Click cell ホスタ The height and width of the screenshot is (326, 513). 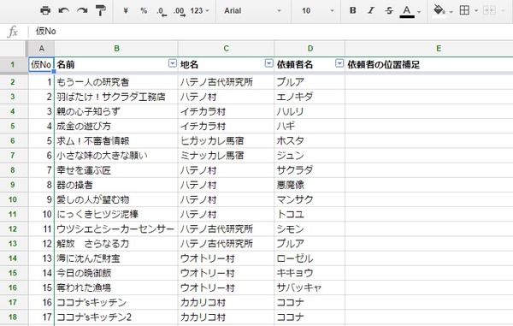coord(310,140)
